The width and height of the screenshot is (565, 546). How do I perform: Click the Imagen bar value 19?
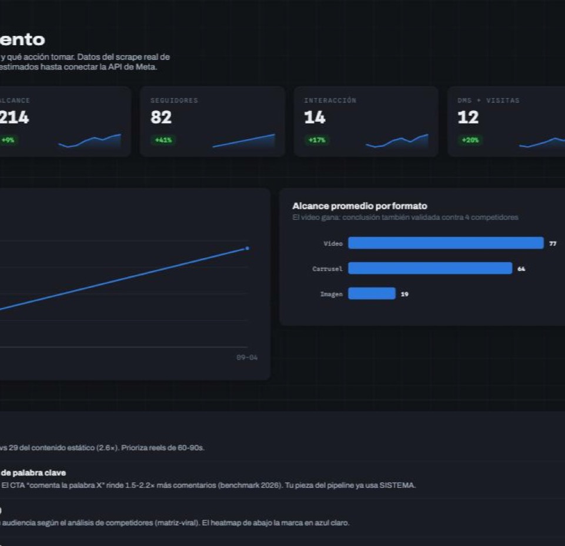tap(404, 294)
